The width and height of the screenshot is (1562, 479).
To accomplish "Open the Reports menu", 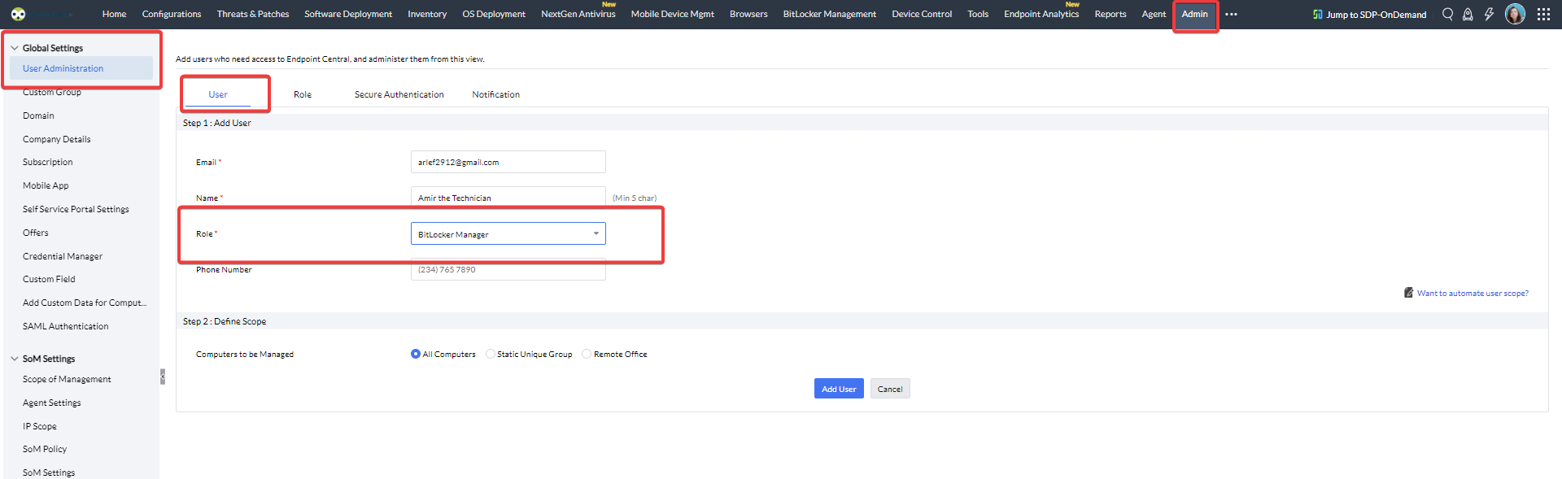I will [x=1110, y=14].
